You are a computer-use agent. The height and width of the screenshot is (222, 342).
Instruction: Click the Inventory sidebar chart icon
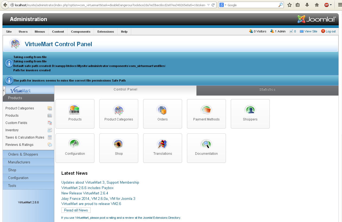pyautogui.click(x=50, y=130)
